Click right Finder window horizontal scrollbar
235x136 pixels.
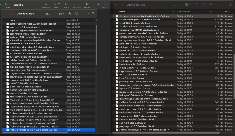(x=166, y=133)
